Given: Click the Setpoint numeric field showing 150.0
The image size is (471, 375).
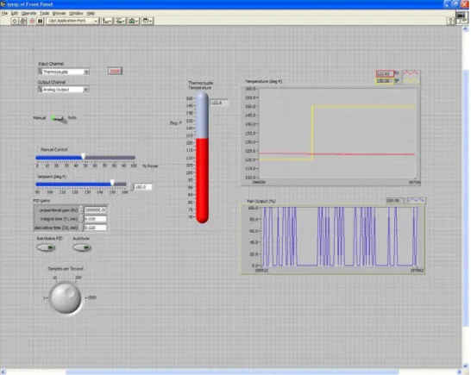Looking at the screenshot, I should [x=143, y=187].
